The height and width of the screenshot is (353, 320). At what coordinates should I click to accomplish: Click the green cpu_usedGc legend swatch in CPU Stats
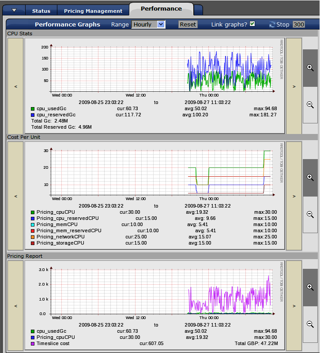33,108
